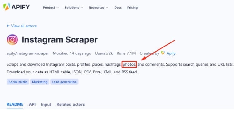Open the Solutions dropdown menu

tap(74, 7)
